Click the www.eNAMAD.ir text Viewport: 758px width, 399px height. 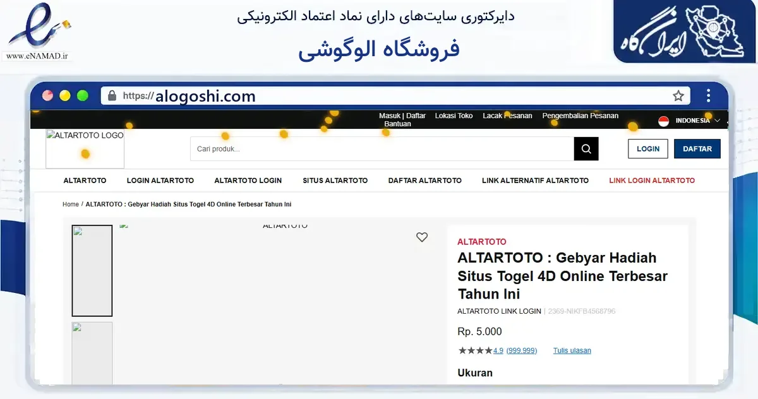[x=36, y=56]
